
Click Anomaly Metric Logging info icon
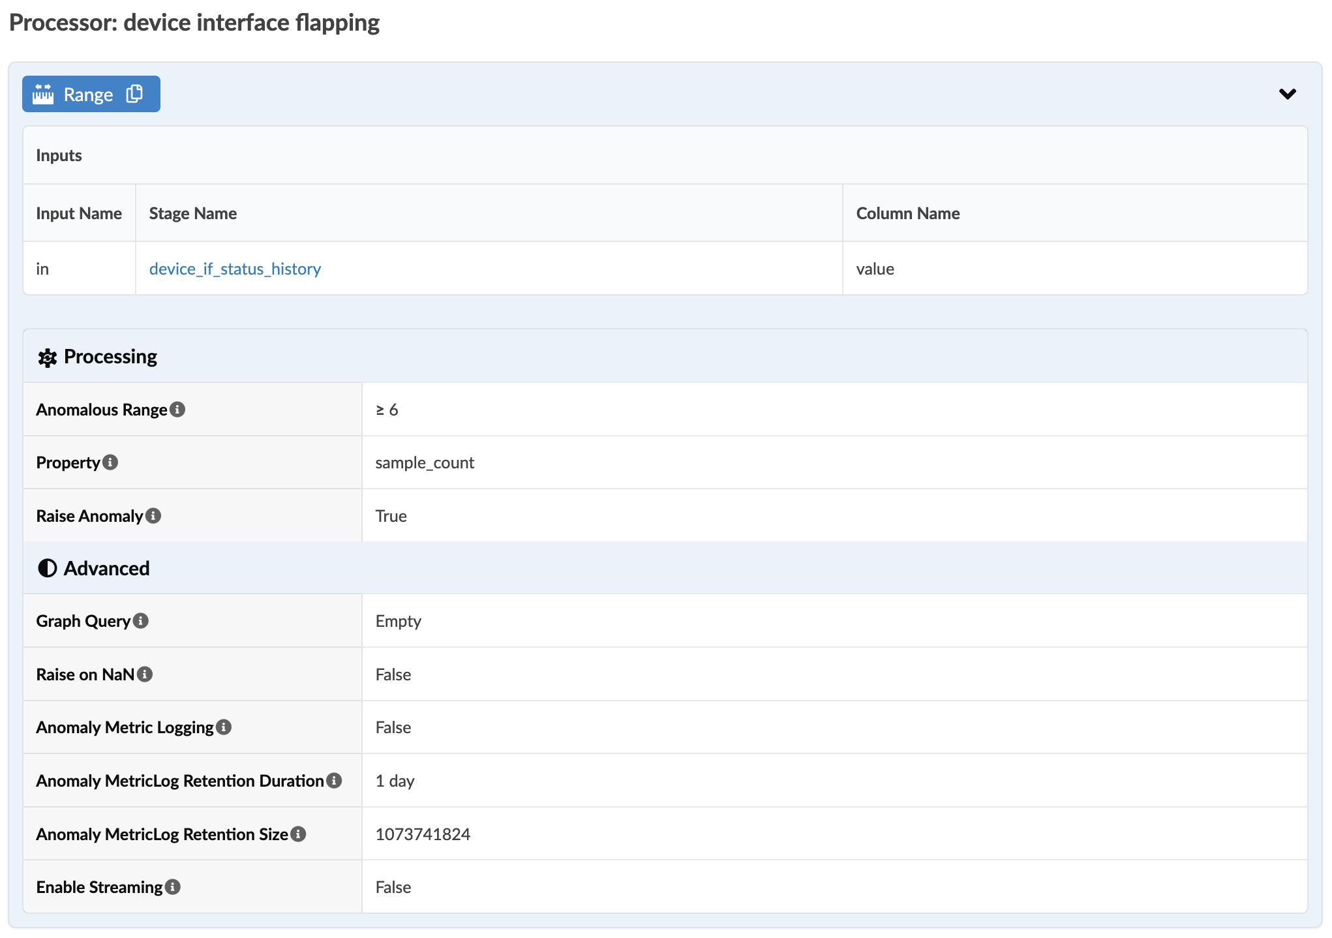pos(224,727)
